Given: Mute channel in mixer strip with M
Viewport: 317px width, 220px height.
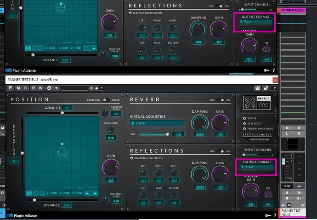Looking at the screenshot, I should pyautogui.click(x=287, y=128).
